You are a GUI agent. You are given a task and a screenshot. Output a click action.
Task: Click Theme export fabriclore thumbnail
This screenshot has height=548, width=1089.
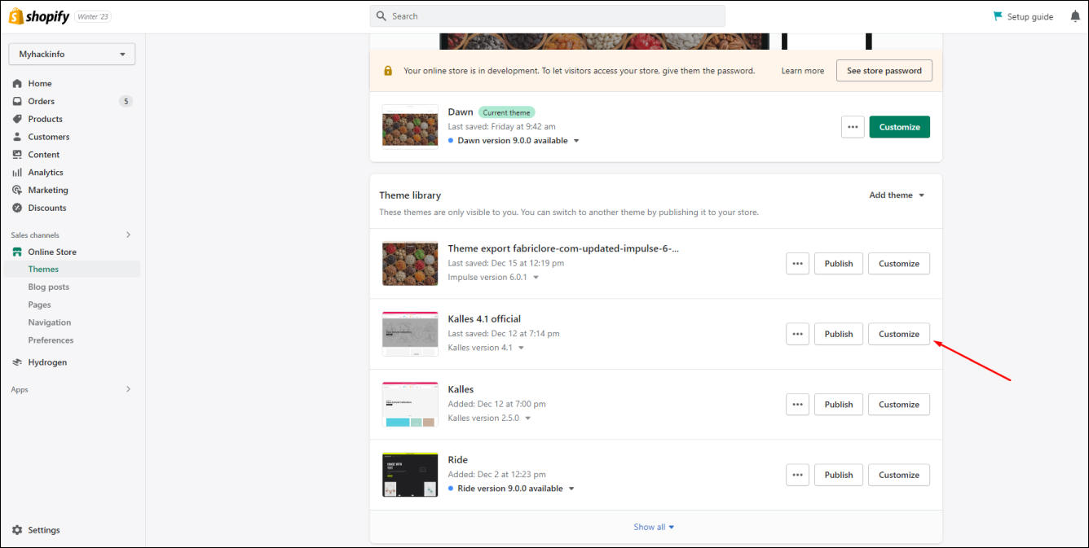(x=410, y=264)
